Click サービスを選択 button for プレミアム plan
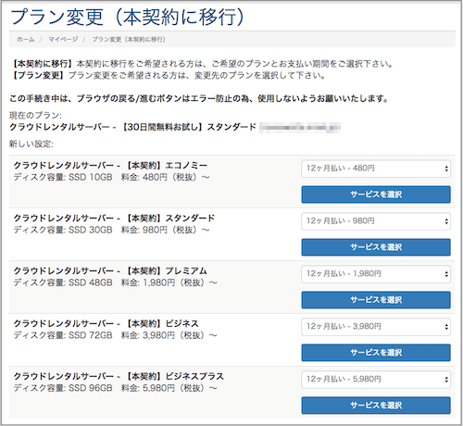This screenshot has height=426, width=463. coord(376,300)
